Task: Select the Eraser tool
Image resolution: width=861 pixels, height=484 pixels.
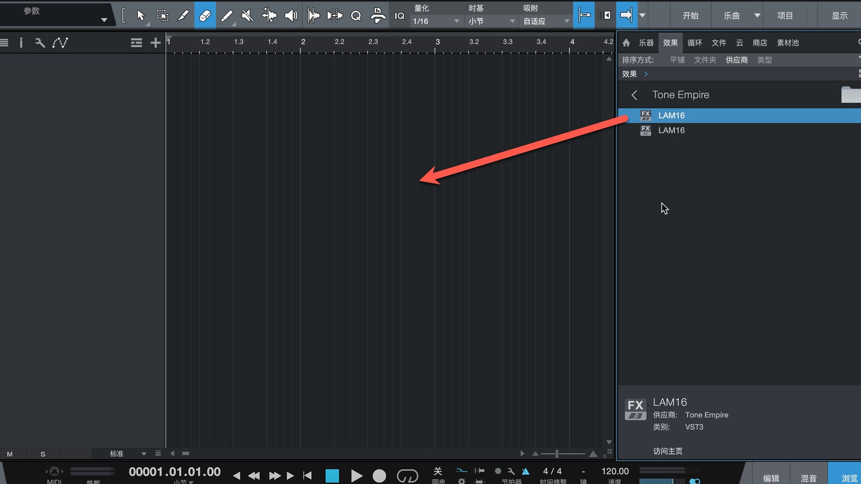Action: pos(205,16)
